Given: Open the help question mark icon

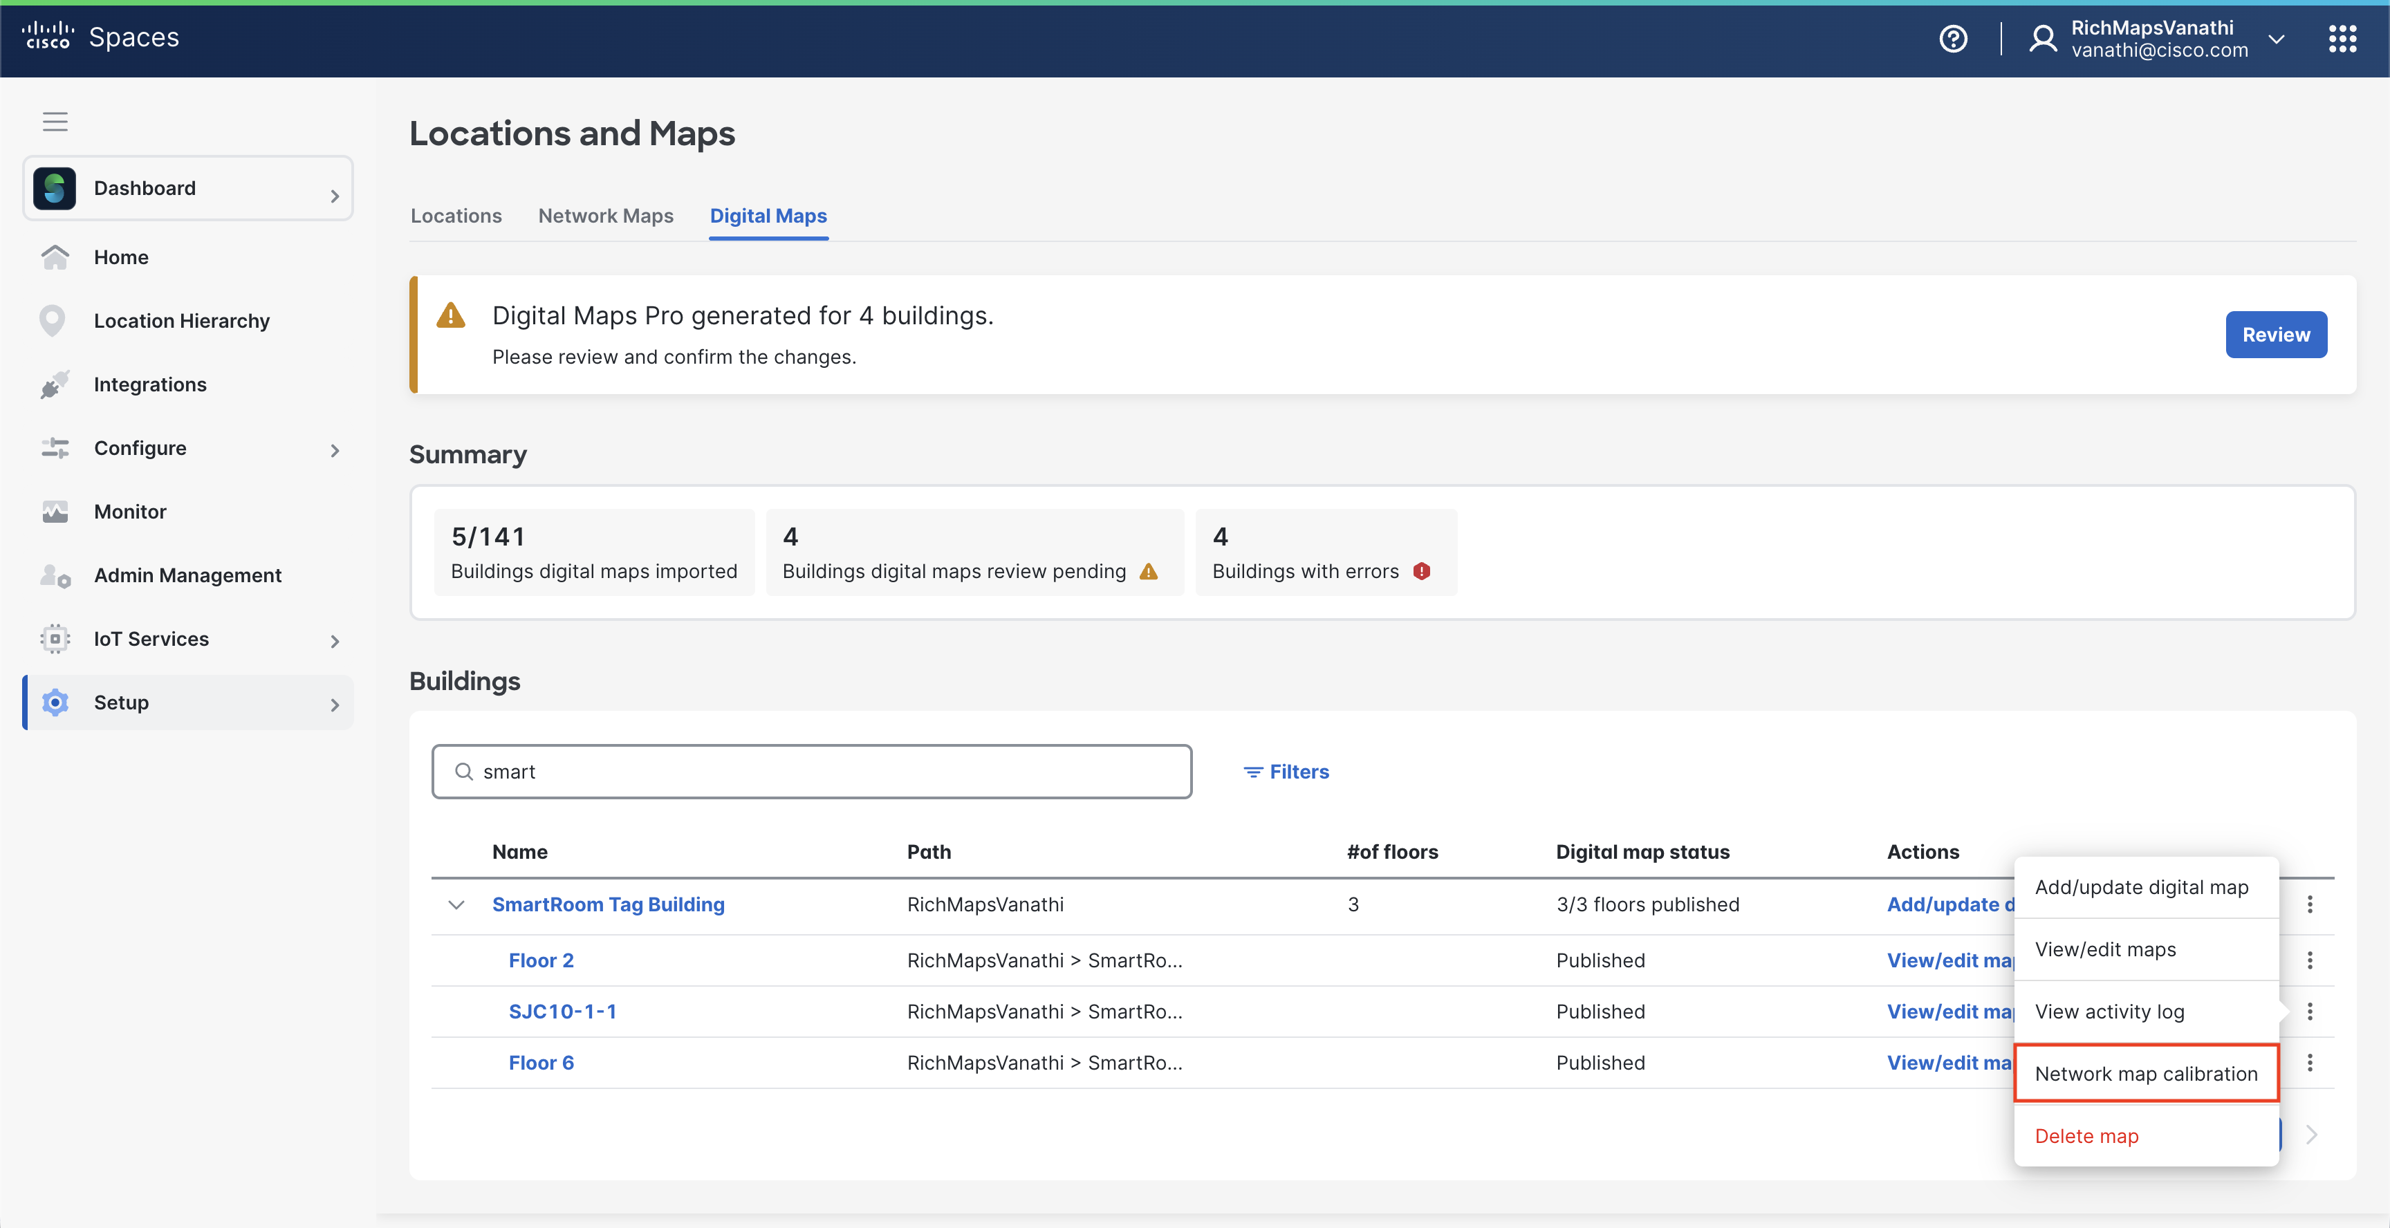Looking at the screenshot, I should [1952, 39].
